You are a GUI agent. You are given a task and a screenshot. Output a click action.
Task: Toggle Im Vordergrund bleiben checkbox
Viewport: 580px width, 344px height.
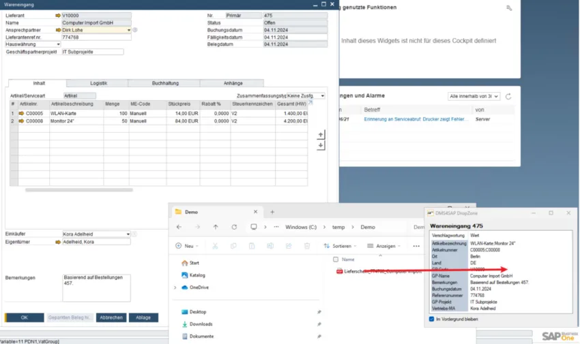[432, 319]
